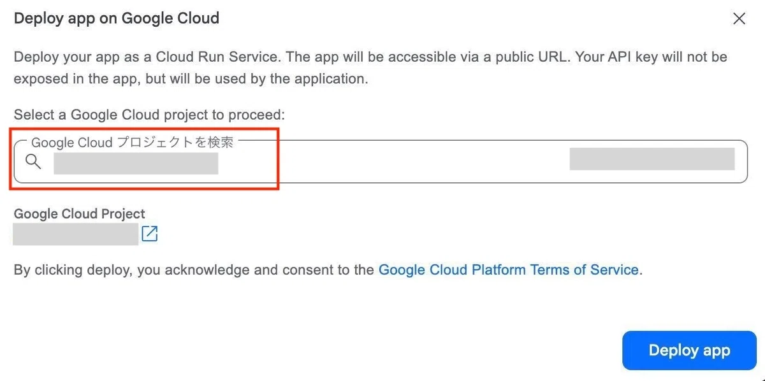Focus the Google Cloud project search field
This screenshot has height=381, width=765.
pyautogui.click(x=381, y=162)
